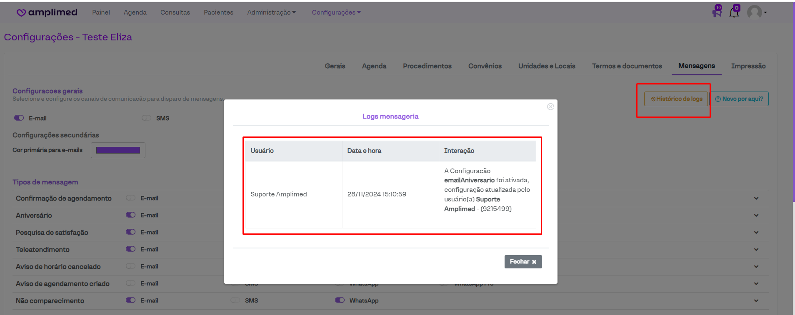Click the Novo por aqui? help button

pyautogui.click(x=740, y=99)
